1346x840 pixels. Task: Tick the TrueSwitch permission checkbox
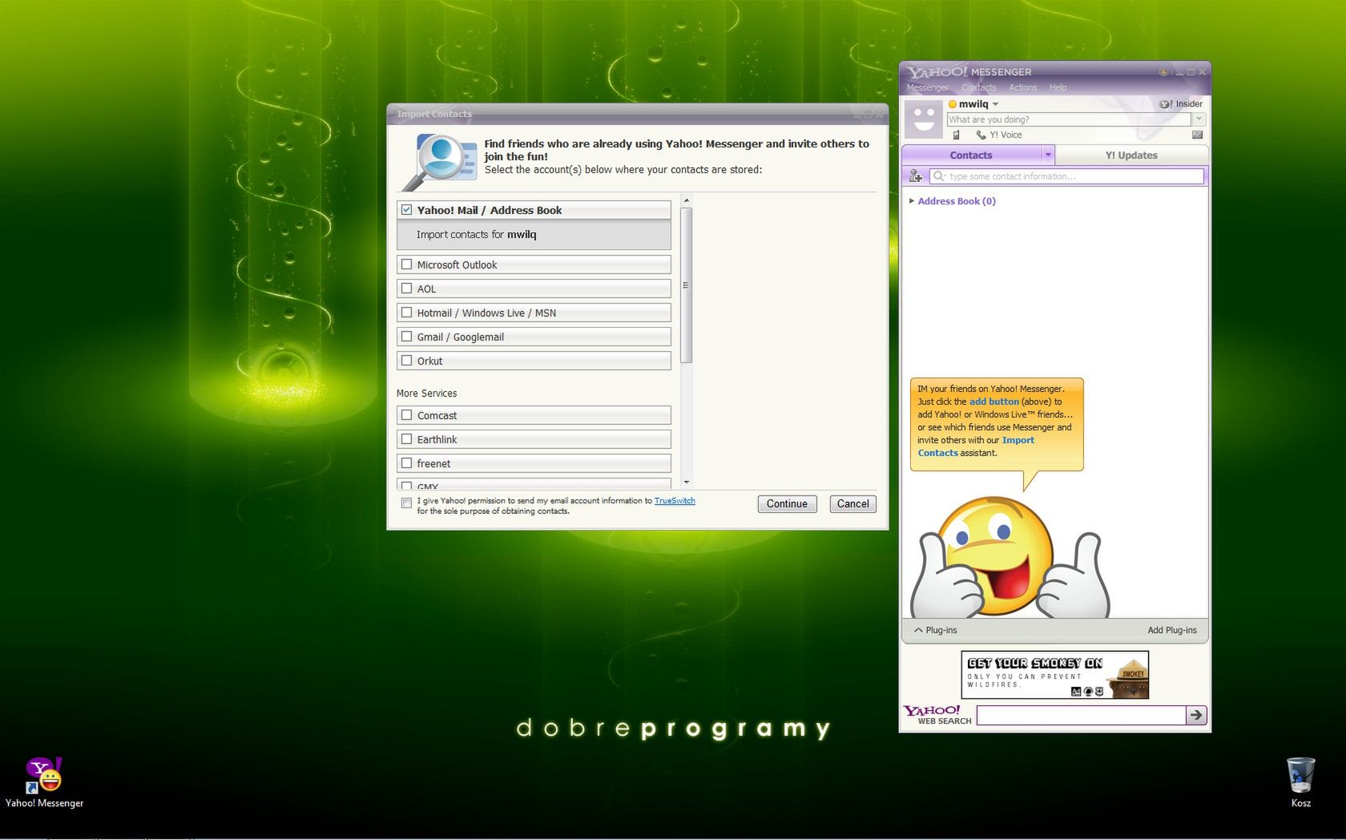407,503
